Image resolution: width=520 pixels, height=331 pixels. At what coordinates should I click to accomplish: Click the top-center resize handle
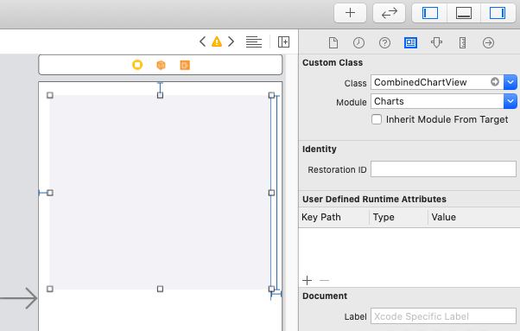pyautogui.click(x=160, y=96)
